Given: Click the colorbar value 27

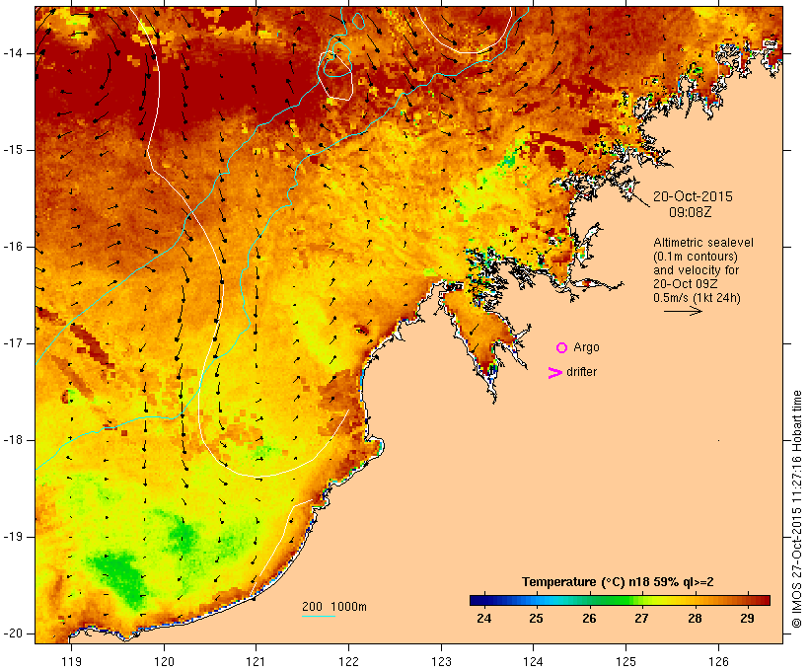Looking at the screenshot, I should 642,619.
